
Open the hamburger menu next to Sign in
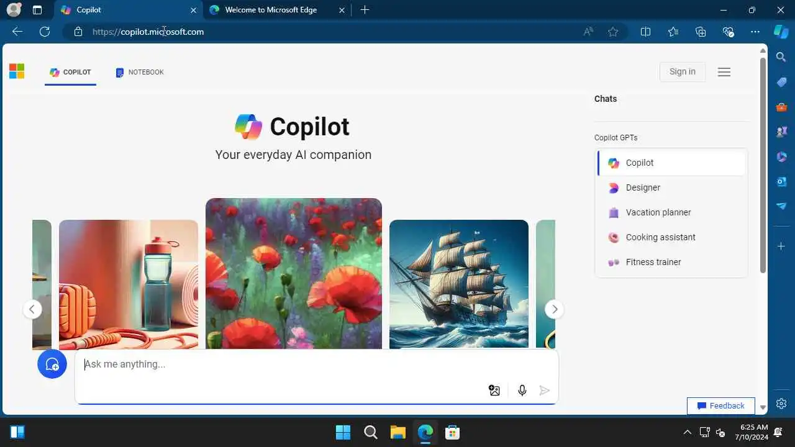724,72
